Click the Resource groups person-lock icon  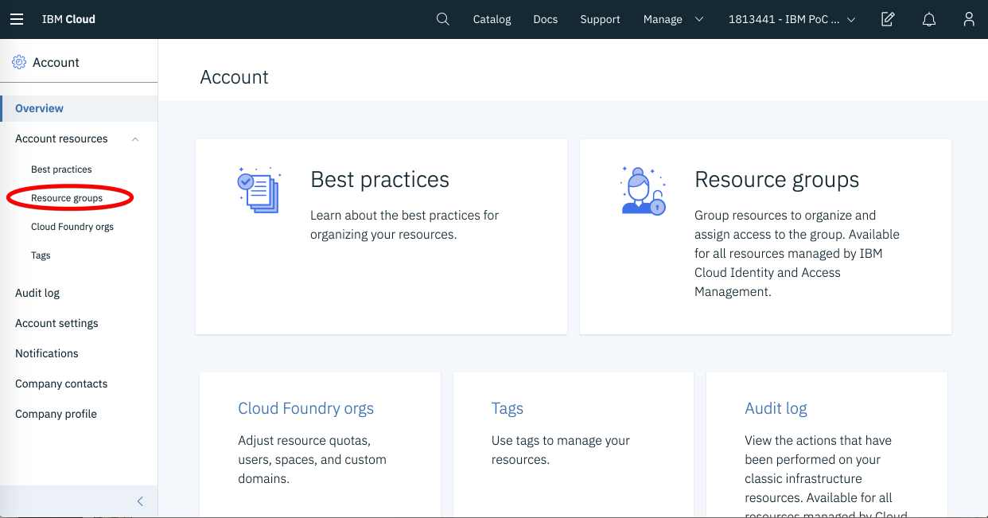pyautogui.click(x=643, y=191)
